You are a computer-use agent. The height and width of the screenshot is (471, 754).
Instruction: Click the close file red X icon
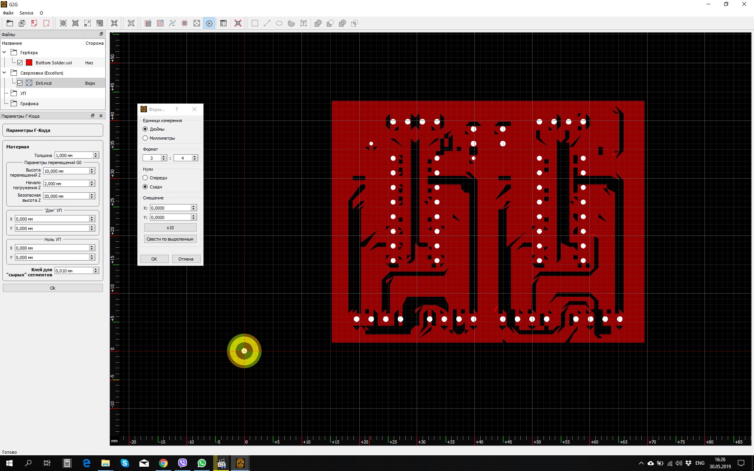[x=46, y=23]
